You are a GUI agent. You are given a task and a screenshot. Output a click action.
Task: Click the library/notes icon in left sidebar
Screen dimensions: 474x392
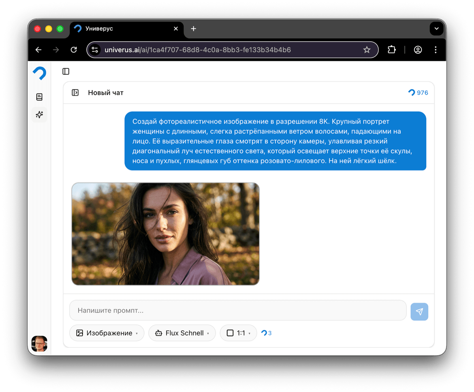point(39,97)
